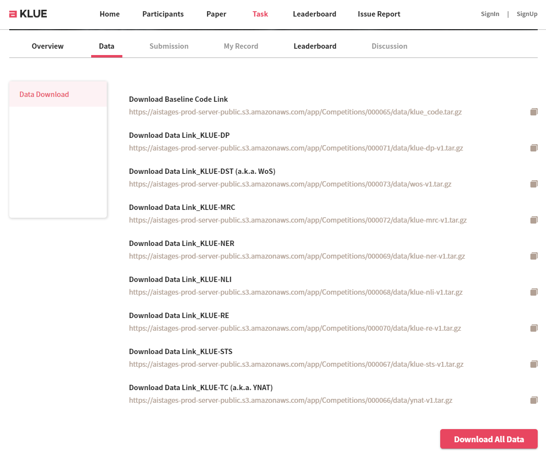Copy the KLUE-TC (YNAT) data link

[534, 400]
